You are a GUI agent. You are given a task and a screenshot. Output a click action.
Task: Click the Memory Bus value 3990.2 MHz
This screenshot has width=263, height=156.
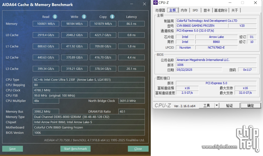(x=46, y=111)
